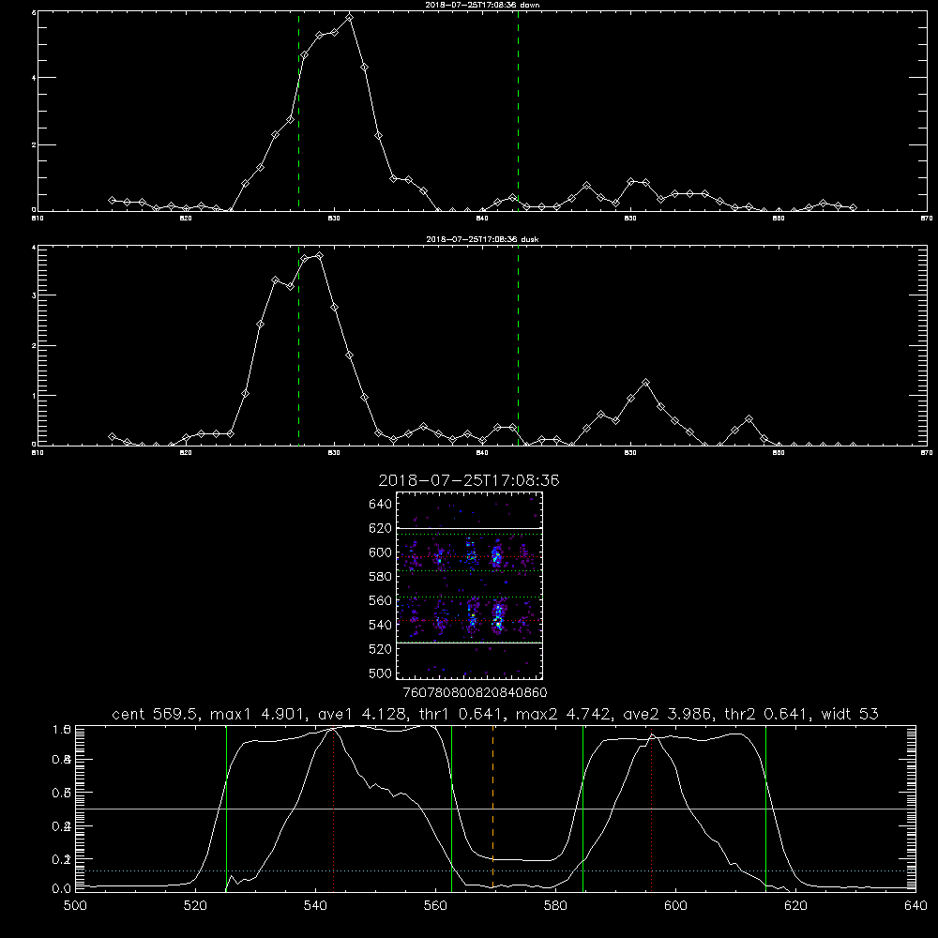The width and height of the screenshot is (938, 938).
Task: Click the 640 label on bottom plot axis
Action: pyautogui.click(x=915, y=906)
